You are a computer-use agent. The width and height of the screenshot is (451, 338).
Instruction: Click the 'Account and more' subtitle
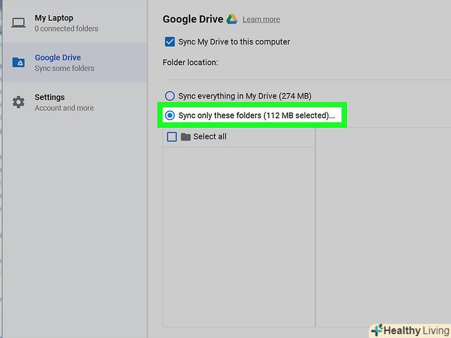64,108
